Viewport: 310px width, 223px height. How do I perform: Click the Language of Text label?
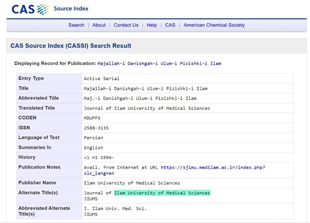[39, 137]
